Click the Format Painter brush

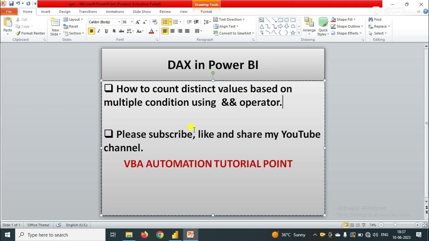18,33
